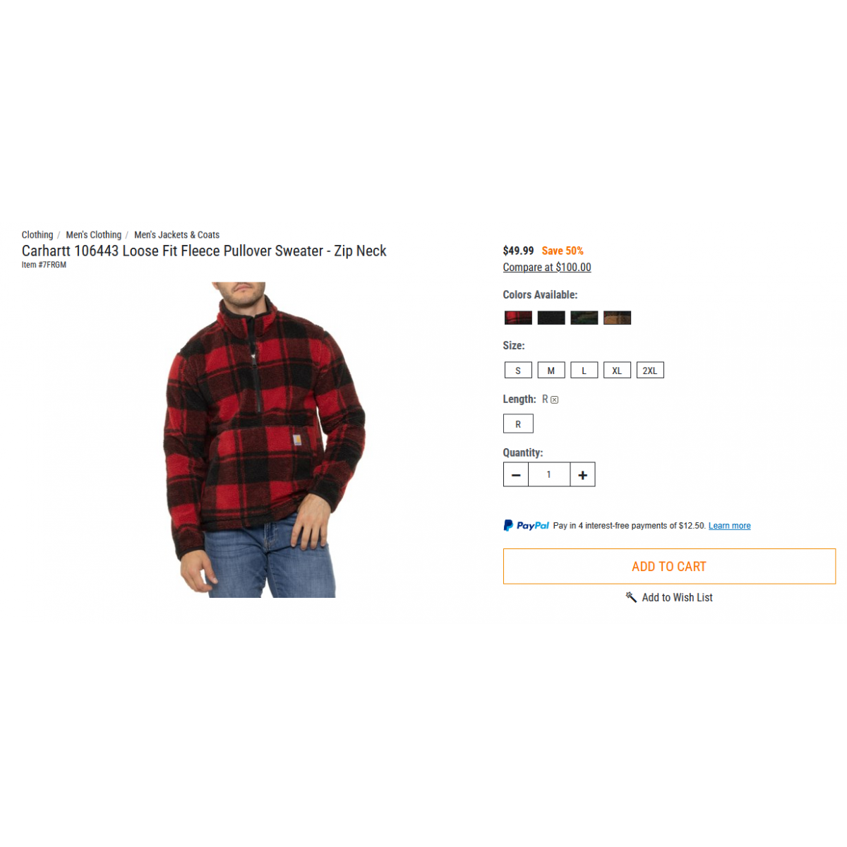
Task: Click the quantity number field
Action: tap(549, 475)
